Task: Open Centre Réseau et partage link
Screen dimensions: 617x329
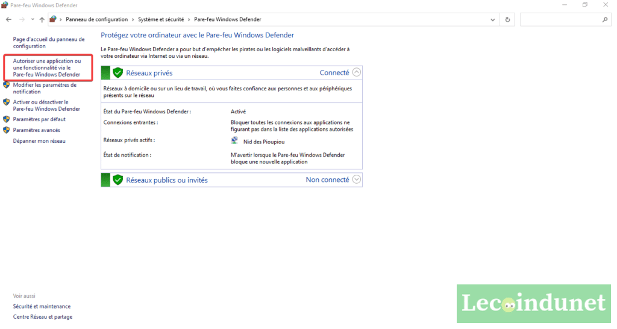Action: tap(43, 317)
